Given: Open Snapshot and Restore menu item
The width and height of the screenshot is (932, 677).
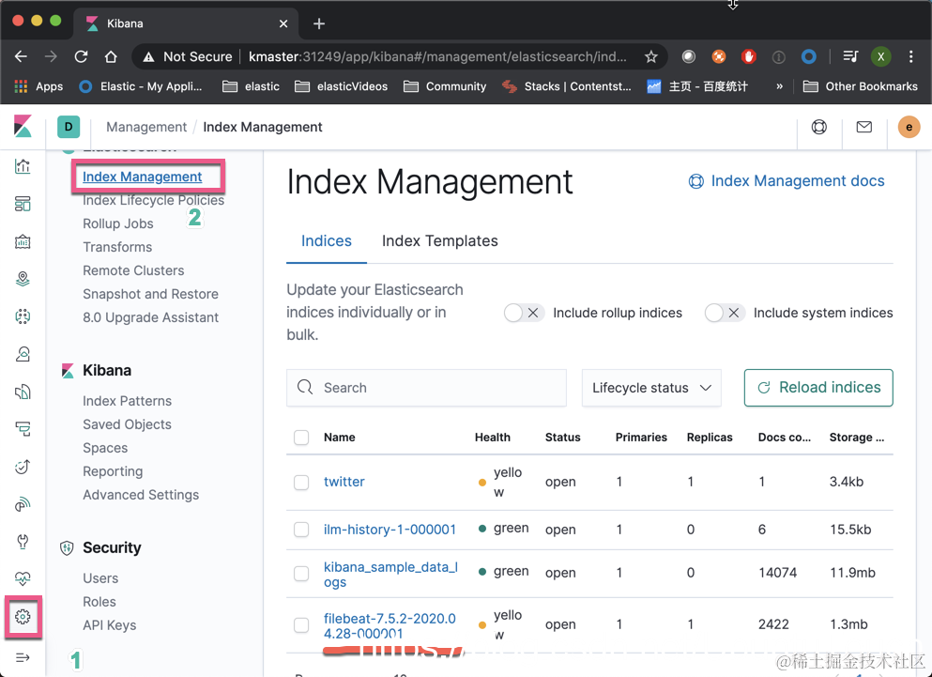Looking at the screenshot, I should (x=150, y=294).
